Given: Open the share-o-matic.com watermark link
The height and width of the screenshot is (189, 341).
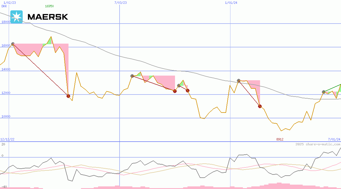Looking at the screenshot, I should tap(317, 144).
